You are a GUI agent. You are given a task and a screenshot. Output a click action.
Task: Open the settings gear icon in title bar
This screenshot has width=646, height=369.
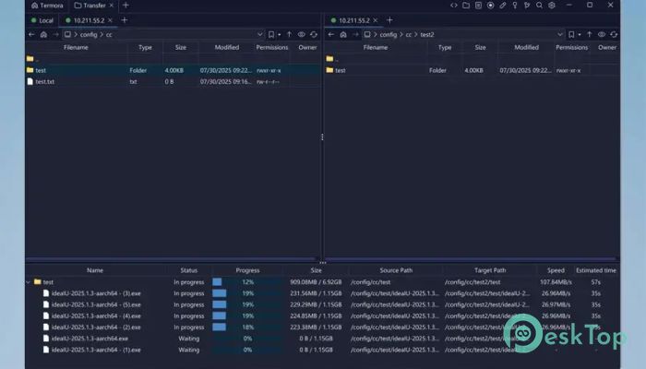552,6
